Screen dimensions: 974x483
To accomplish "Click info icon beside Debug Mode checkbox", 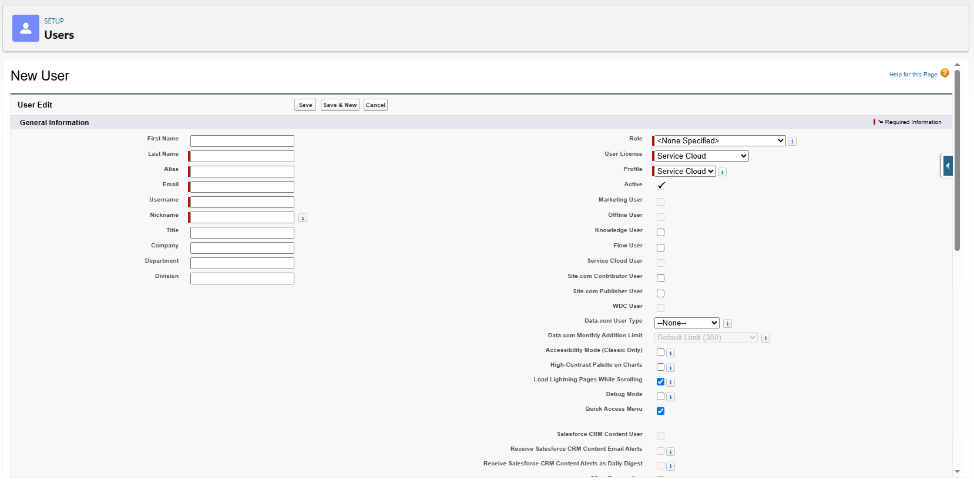I will (670, 397).
